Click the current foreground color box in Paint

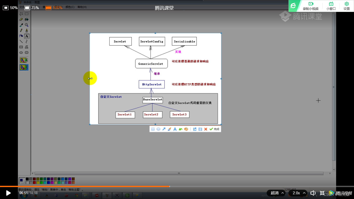pyautogui.click(x=21, y=180)
